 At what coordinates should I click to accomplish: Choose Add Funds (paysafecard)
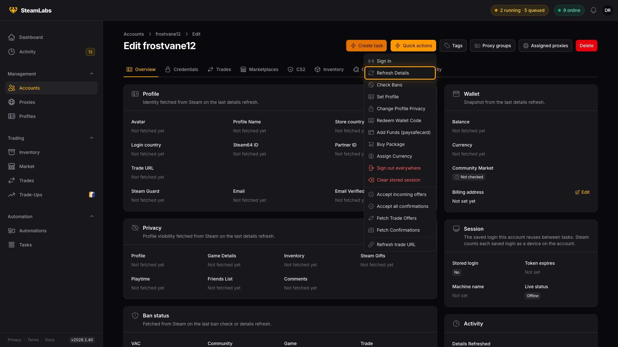point(400,132)
